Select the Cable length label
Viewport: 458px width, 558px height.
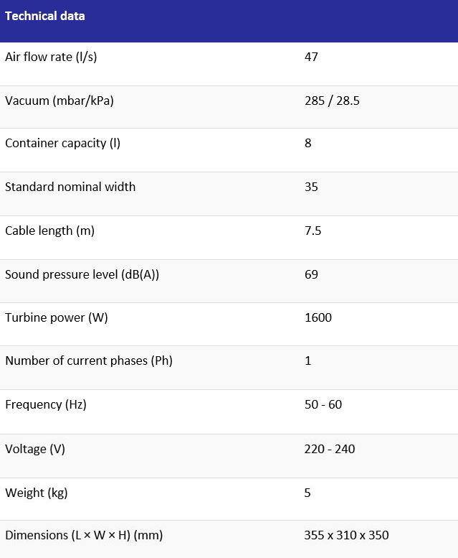pyautogui.click(x=49, y=231)
